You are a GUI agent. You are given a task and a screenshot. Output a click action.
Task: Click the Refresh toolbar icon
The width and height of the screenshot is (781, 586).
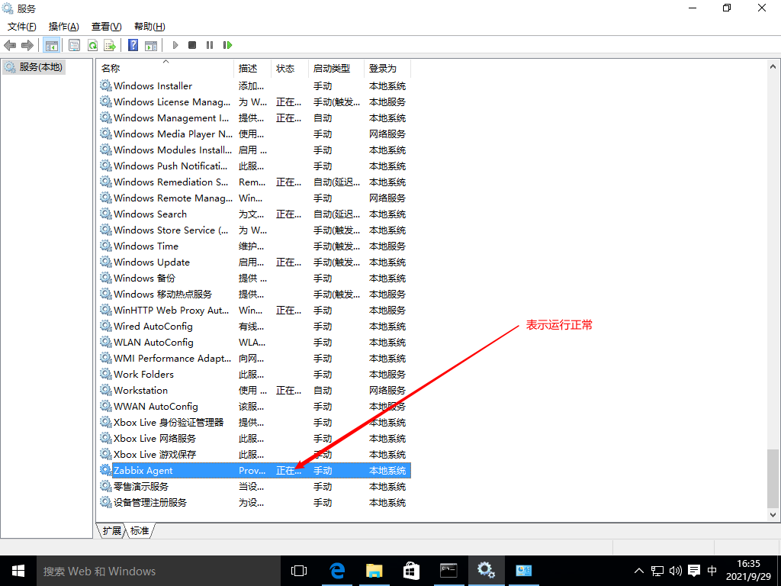pyautogui.click(x=92, y=45)
